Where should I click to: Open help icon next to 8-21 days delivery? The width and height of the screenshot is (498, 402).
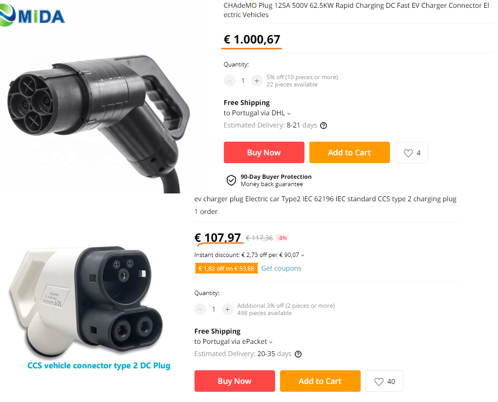[x=324, y=126]
